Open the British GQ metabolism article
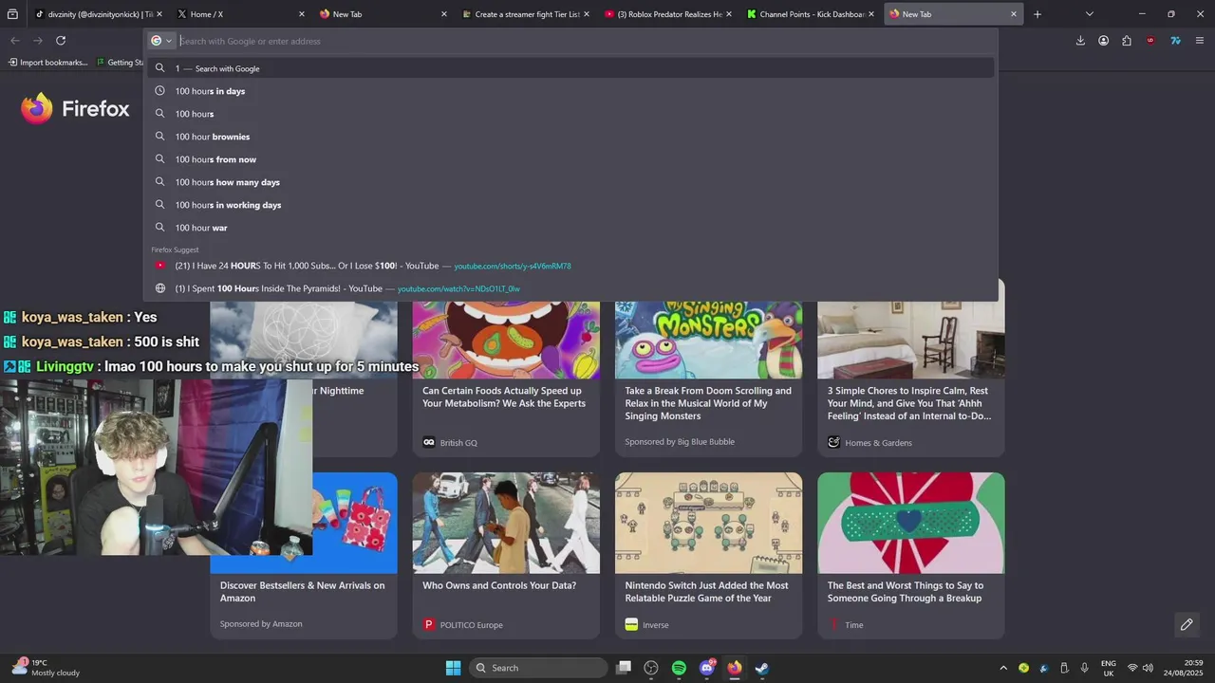 click(506, 397)
